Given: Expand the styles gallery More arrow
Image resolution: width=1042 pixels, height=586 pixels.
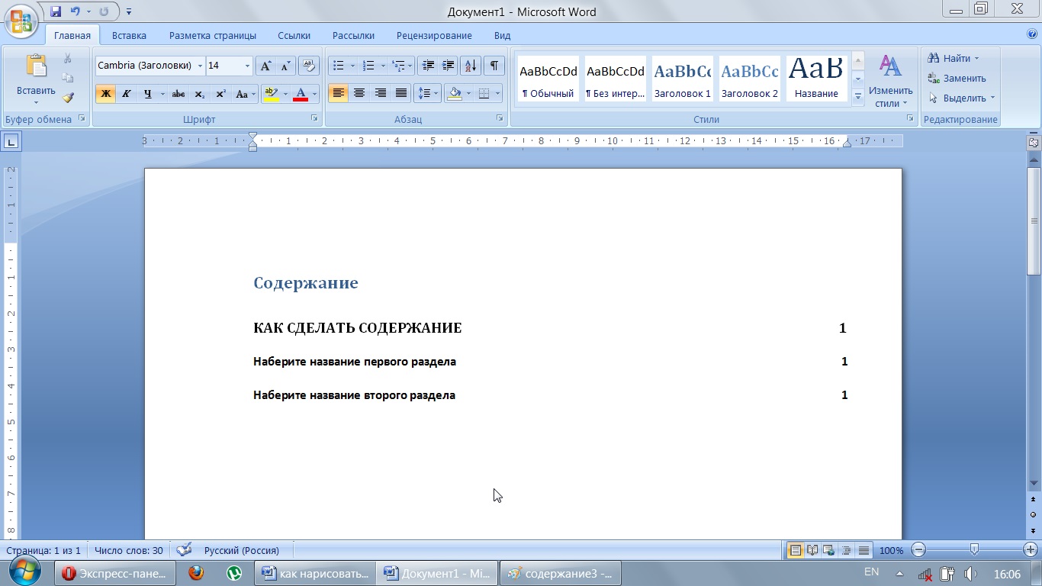Looking at the screenshot, I should click(858, 96).
